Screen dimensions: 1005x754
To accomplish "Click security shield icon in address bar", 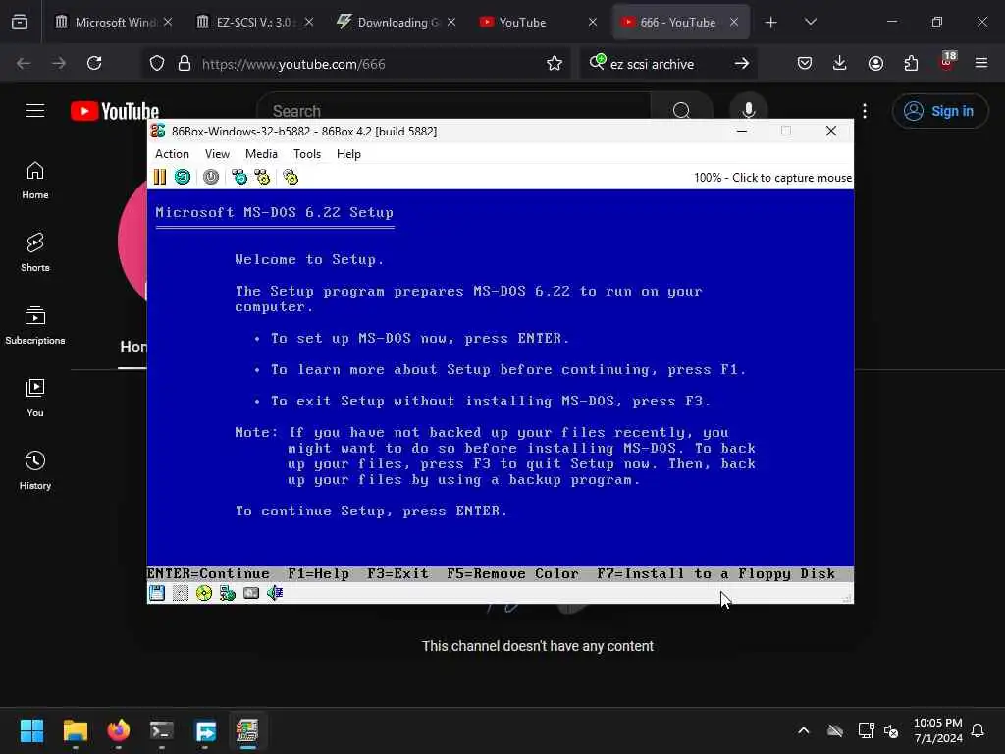I will pos(157,63).
